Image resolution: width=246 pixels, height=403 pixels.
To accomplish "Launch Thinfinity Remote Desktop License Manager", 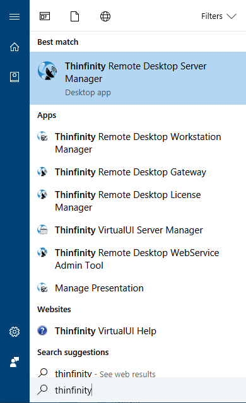I will [138, 201].
